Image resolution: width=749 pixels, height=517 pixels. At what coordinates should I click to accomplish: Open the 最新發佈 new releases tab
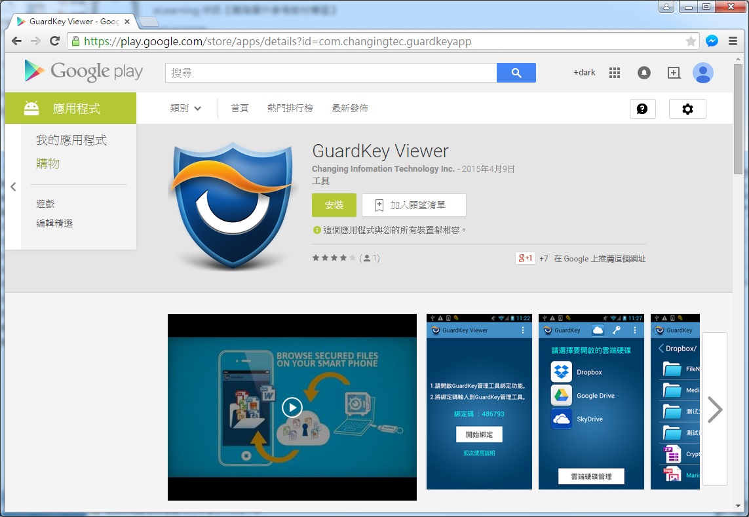[x=350, y=108]
